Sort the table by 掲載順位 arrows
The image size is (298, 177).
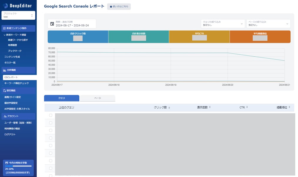coord(289,107)
